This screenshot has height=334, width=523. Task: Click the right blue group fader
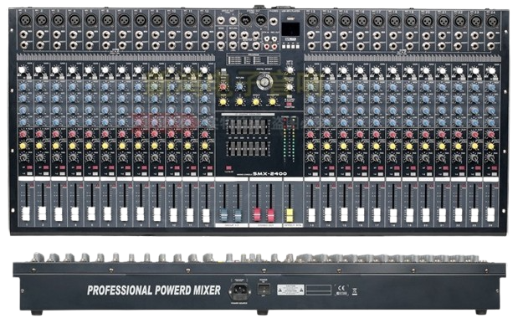point(238,215)
